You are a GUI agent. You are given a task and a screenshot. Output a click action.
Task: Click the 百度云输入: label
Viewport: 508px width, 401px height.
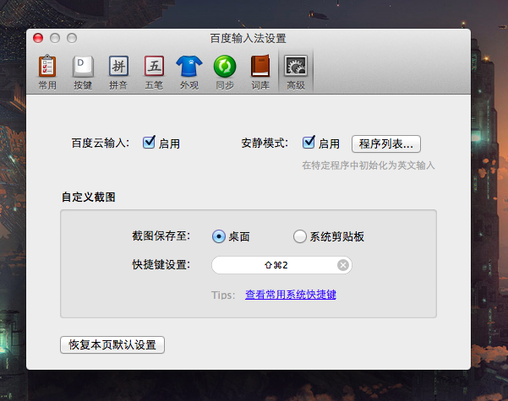[100, 143]
